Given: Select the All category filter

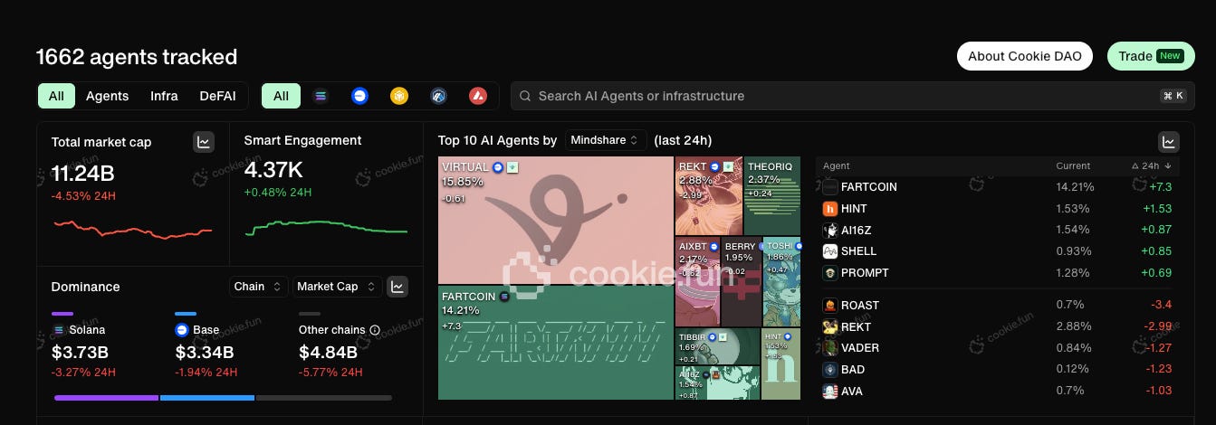Looking at the screenshot, I should point(56,96).
